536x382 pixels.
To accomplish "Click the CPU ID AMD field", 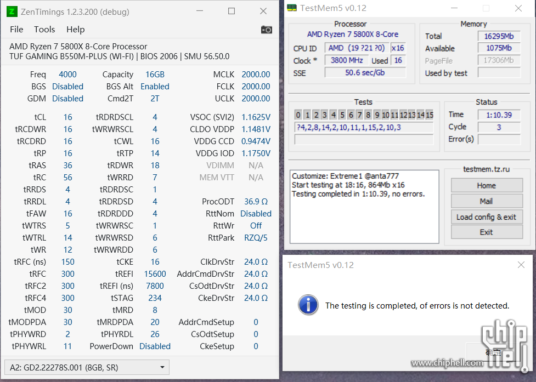I will tap(357, 48).
